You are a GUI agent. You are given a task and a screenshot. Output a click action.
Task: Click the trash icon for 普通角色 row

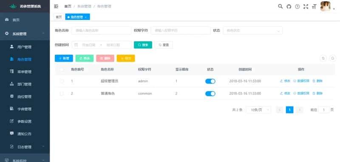(x=314, y=93)
